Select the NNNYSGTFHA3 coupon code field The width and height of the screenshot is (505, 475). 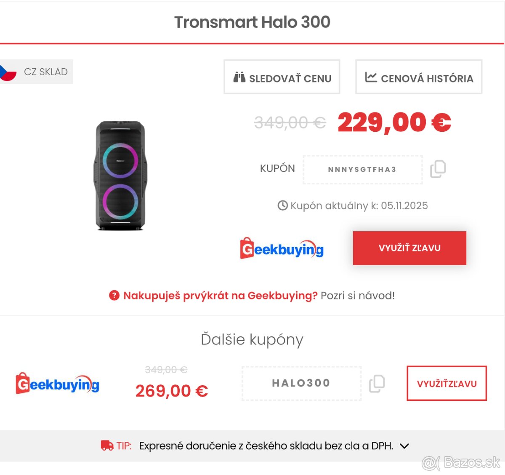pos(362,169)
